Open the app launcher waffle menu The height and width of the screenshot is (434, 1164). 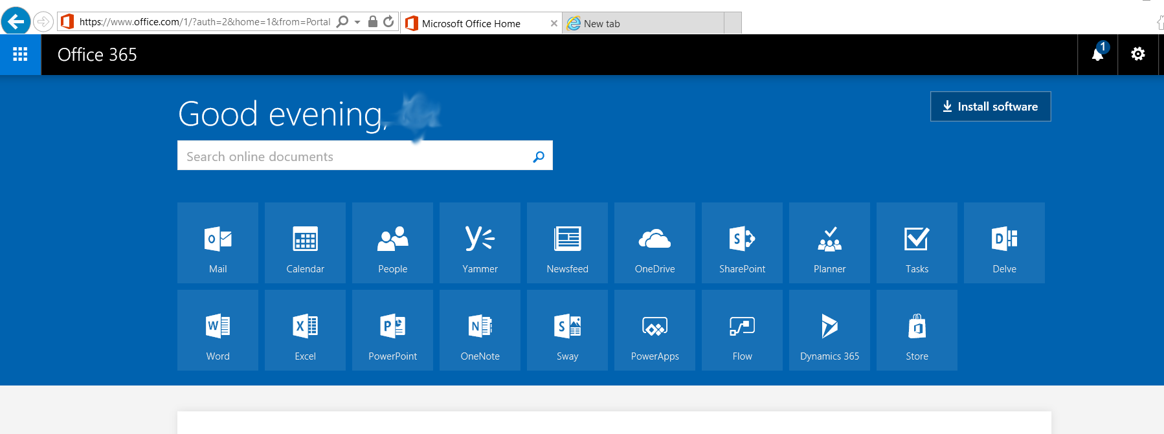[20, 54]
